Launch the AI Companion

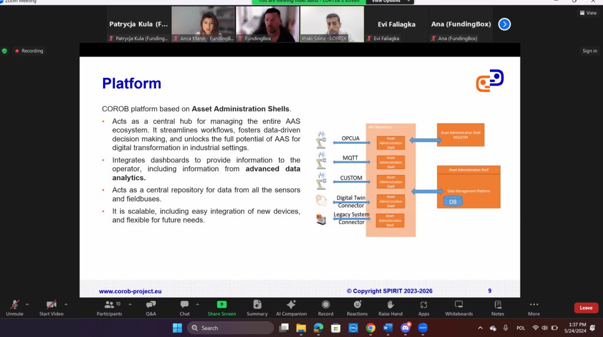click(x=291, y=305)
